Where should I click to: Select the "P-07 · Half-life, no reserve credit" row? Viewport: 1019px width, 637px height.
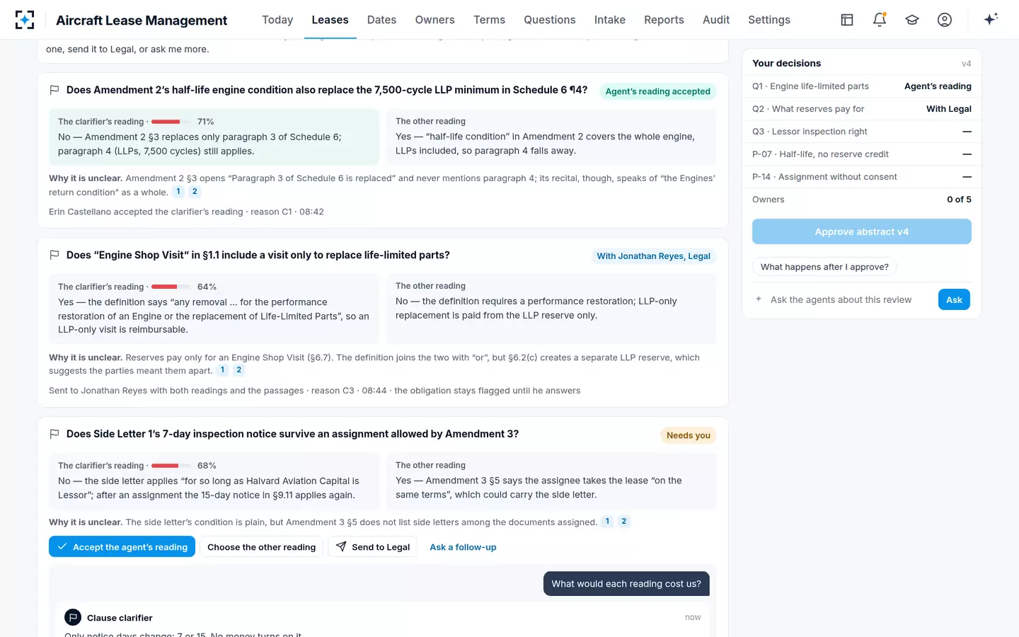pyautogui.click(x=862, y=154)
